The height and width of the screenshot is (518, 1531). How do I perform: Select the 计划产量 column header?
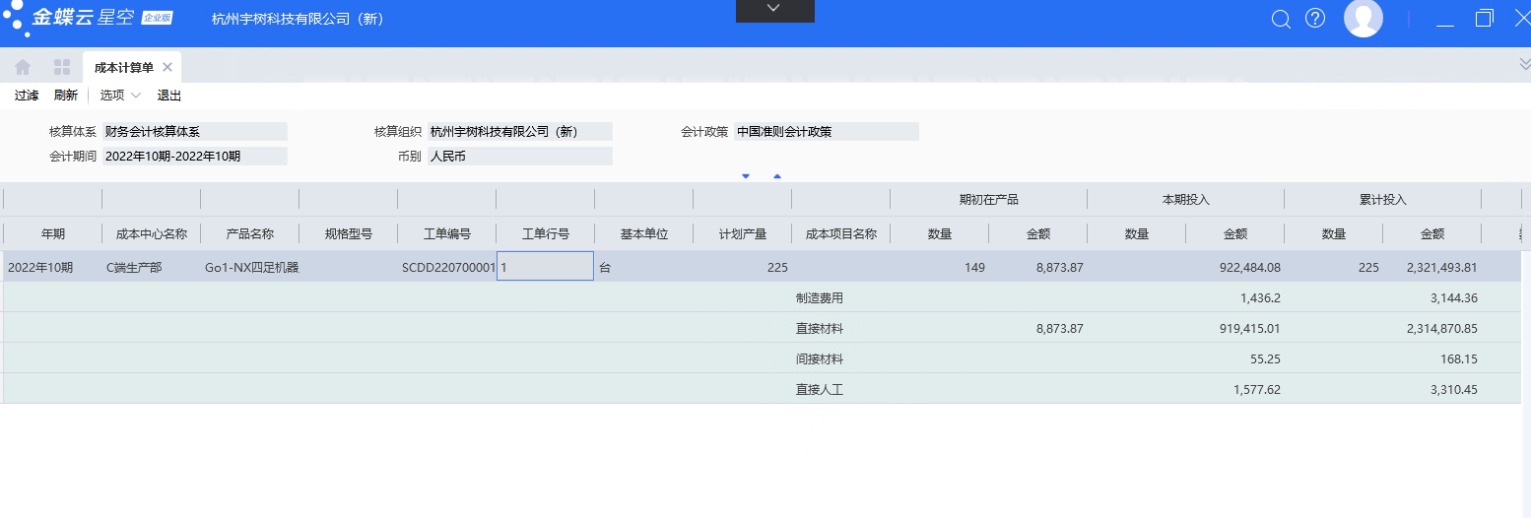(743, 234)
